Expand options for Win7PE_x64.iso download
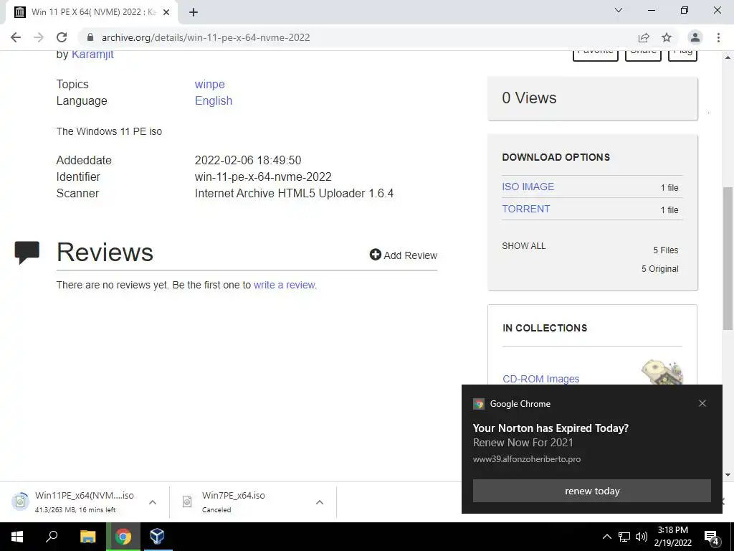Image resolution: width=734 pixels, height=551 pixels. pos(320,502)
